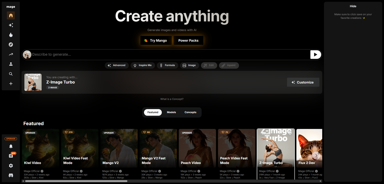Image resolution: width=384 pixels, height=184 pixels.
Task: Click the Customize button
Action: click(303, 82)
